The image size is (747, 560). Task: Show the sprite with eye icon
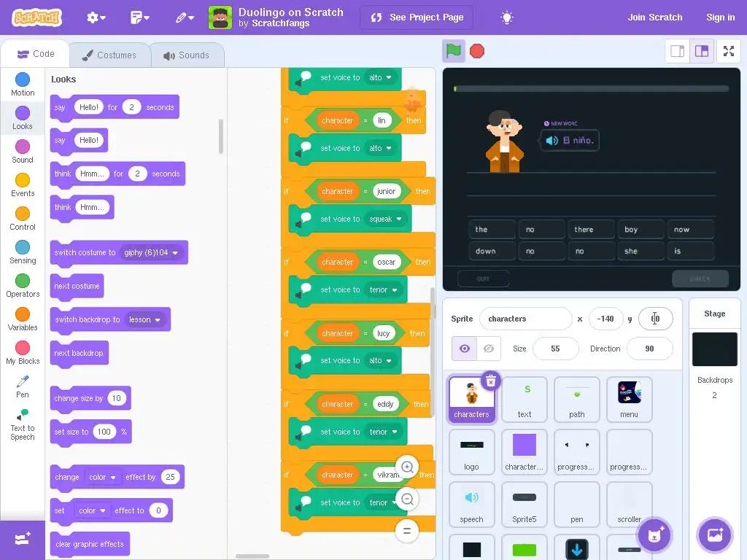[464, 349]
